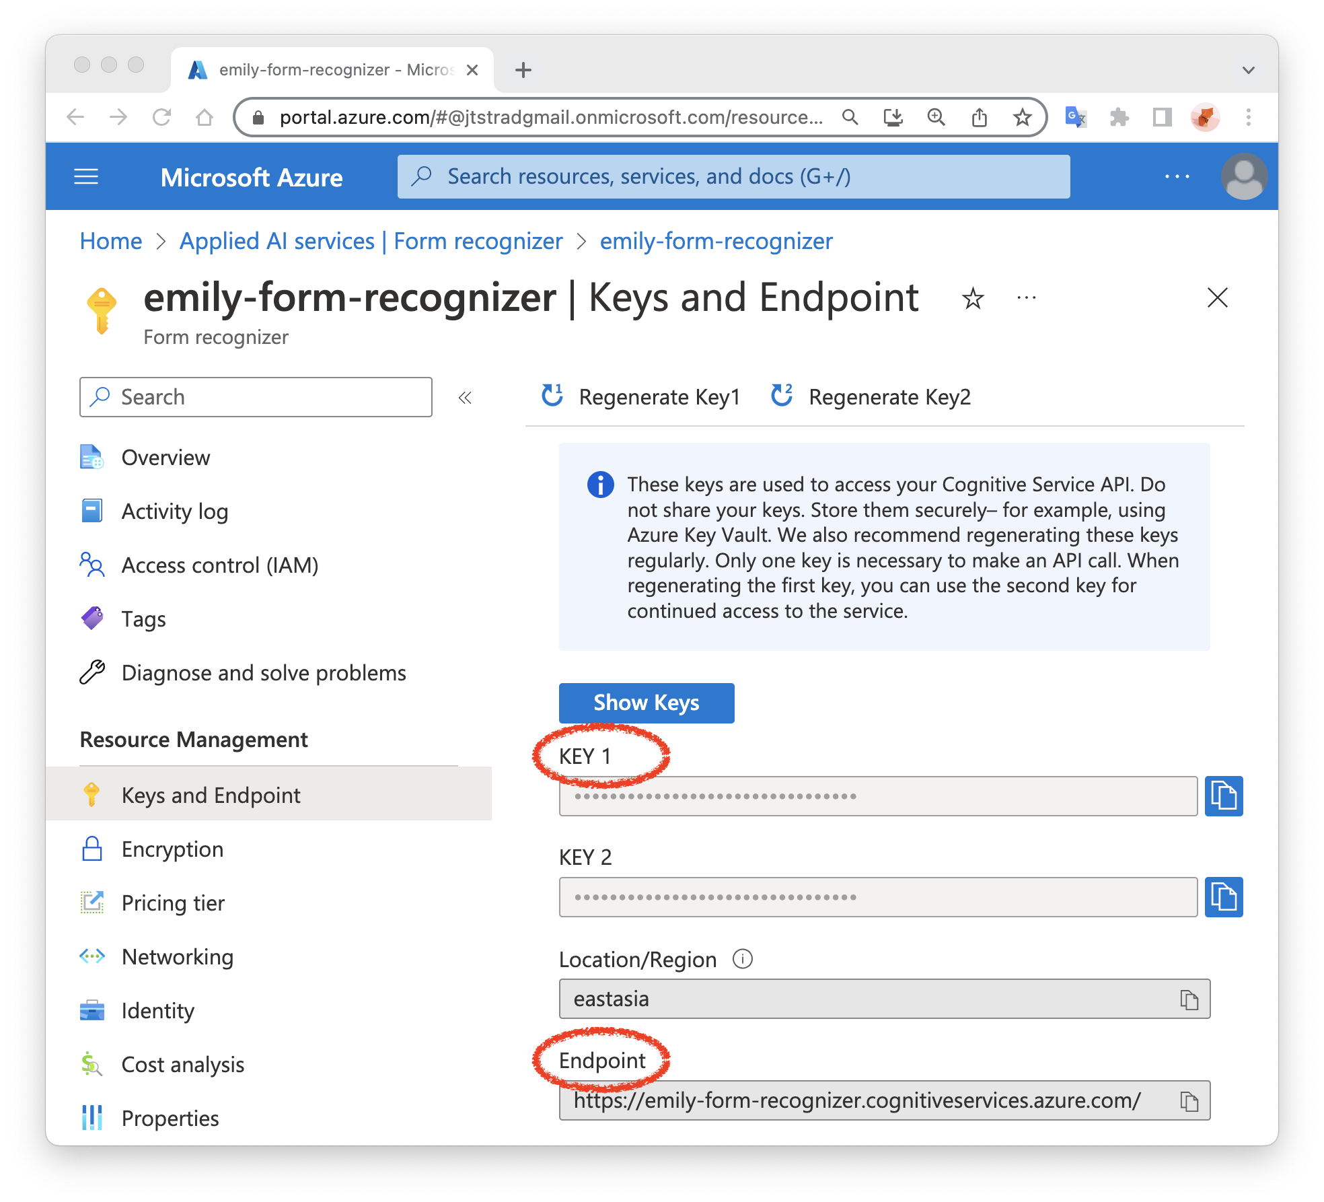The height and width of the screenshot is (1202, 1324).
Task: Copy the eastasia location value
Action: click(x=1189, y=999)
